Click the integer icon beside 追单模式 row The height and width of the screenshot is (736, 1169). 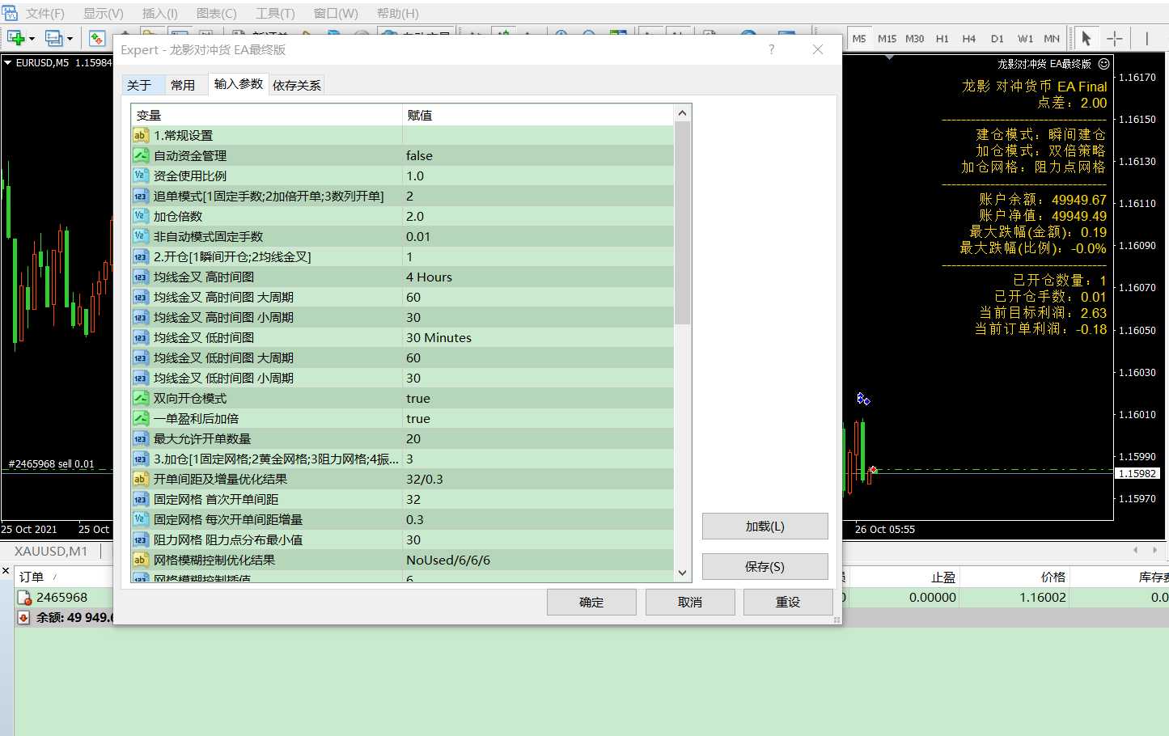141,196
